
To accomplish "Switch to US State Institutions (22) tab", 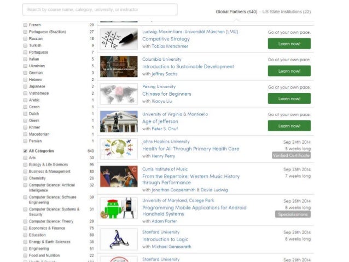I will 287,11.
